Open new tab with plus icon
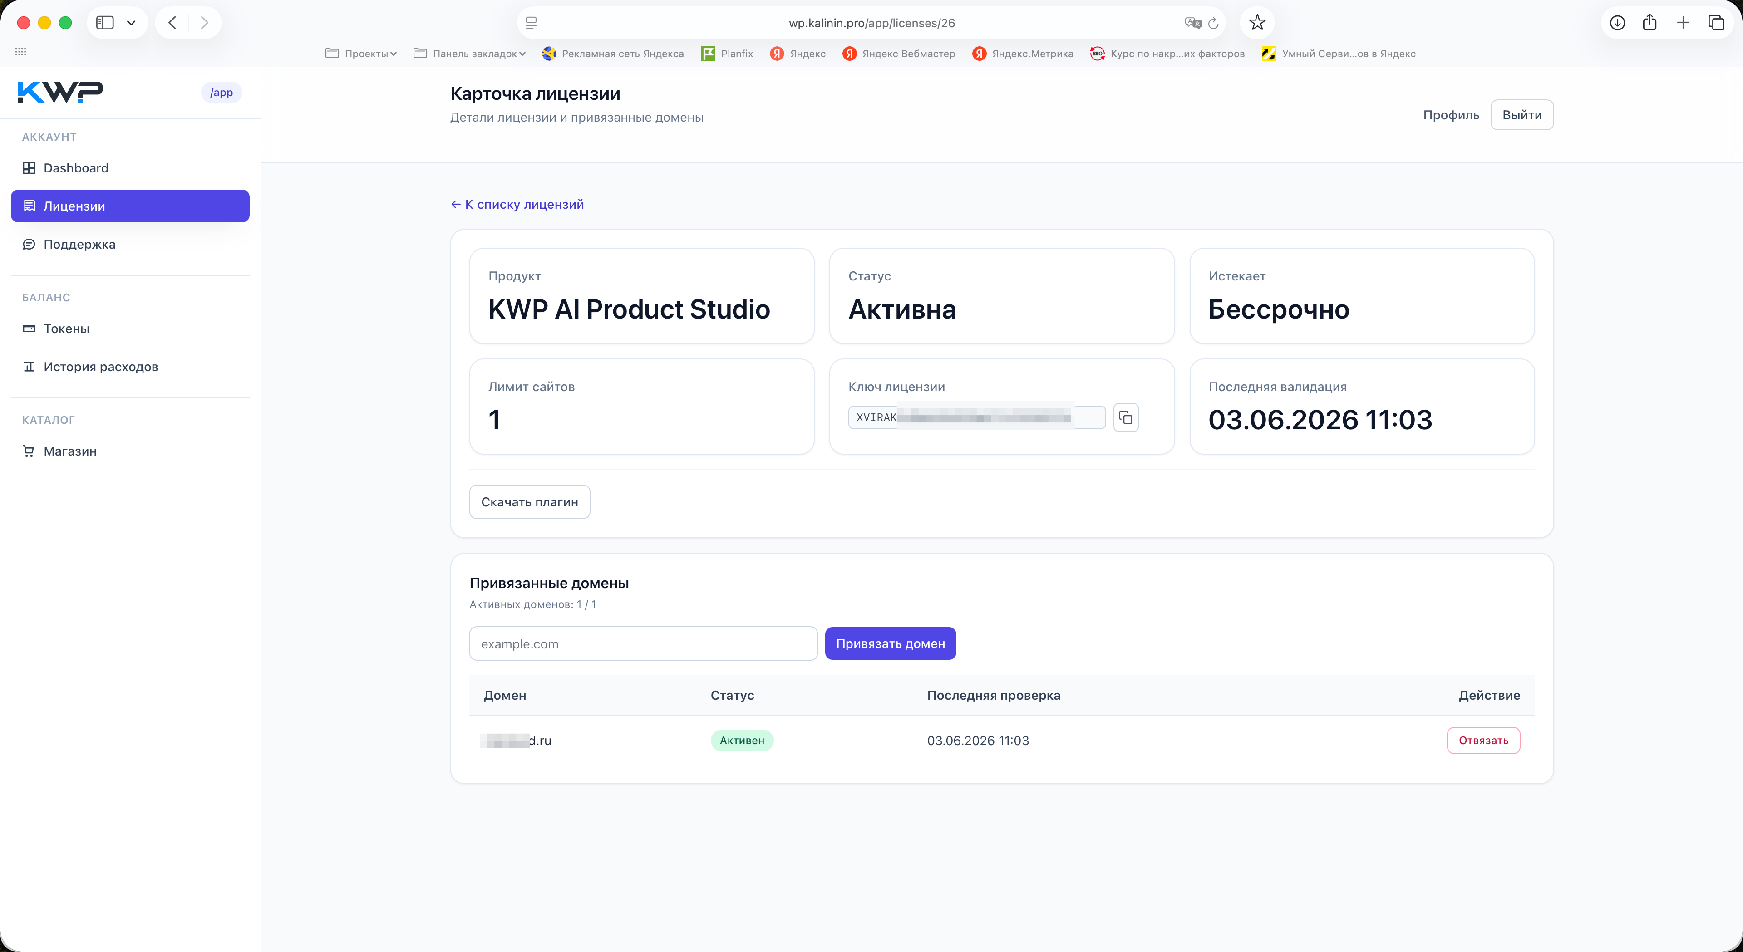The width and height of the screenshot is (1743, 952). (x=1684, y=23)
